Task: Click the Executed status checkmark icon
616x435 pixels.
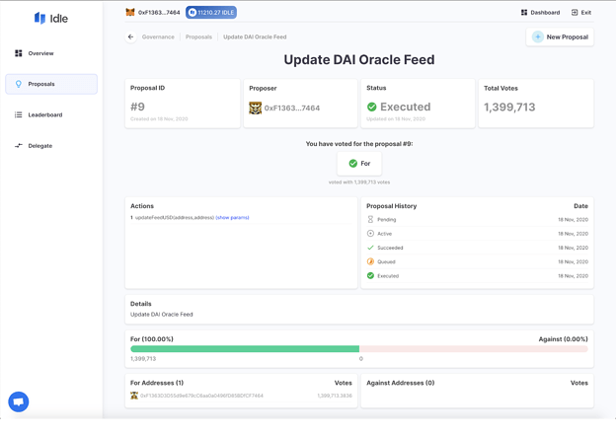Action: tap(371, 107)
